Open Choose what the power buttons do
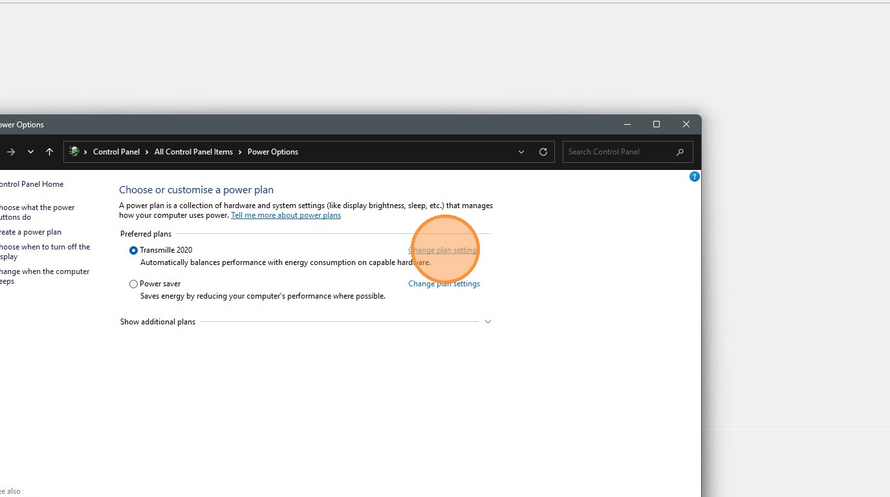Viewport: 890px width, 497px height. click(37, 213)
